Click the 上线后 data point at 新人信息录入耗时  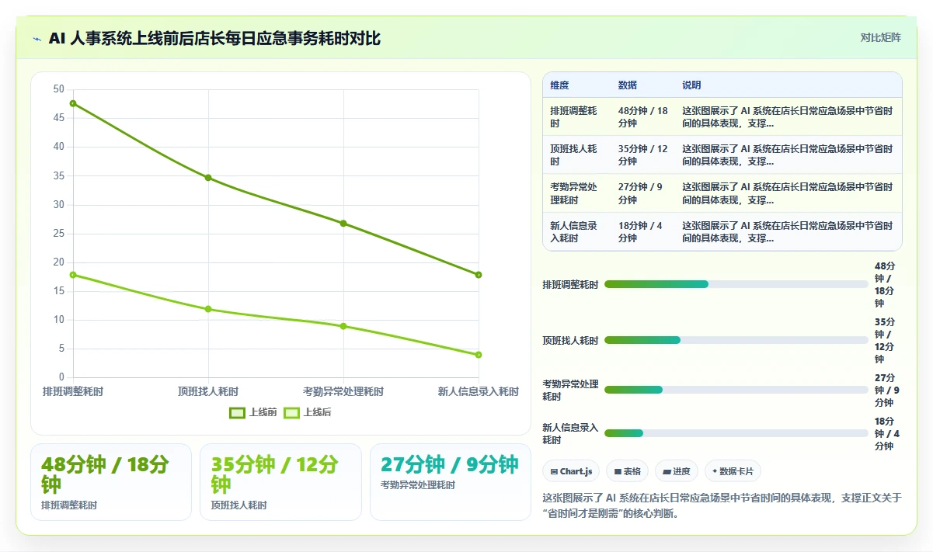479,355
